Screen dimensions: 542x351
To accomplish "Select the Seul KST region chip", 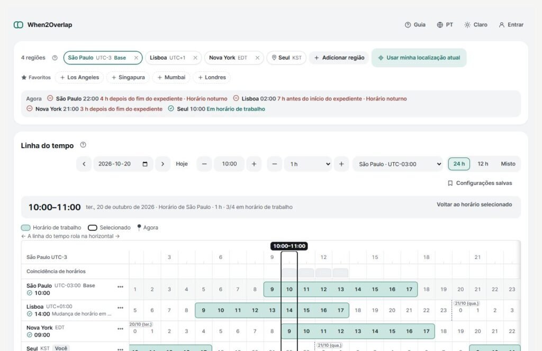I will pos(286,58).
